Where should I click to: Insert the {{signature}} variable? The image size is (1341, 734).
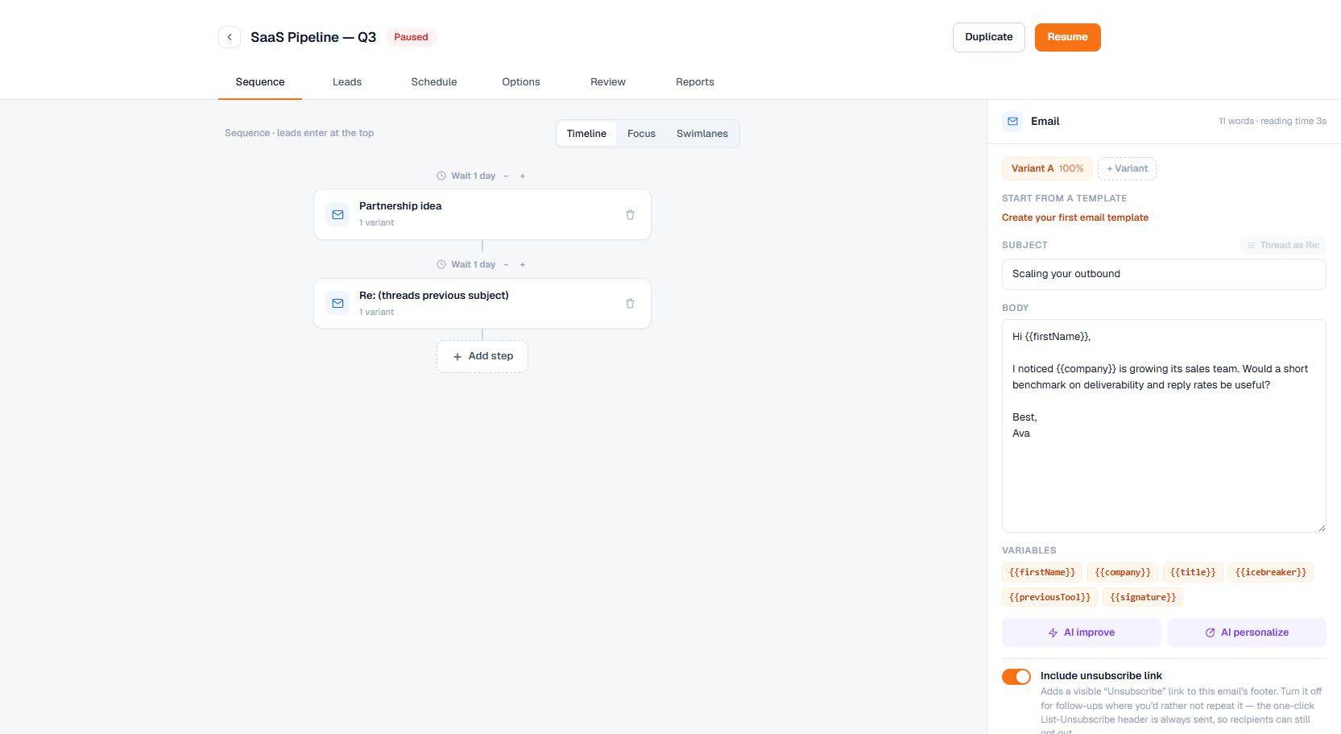1143,598
